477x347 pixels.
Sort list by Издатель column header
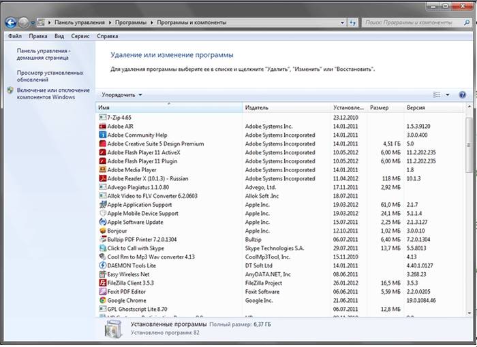coord(257,108)
